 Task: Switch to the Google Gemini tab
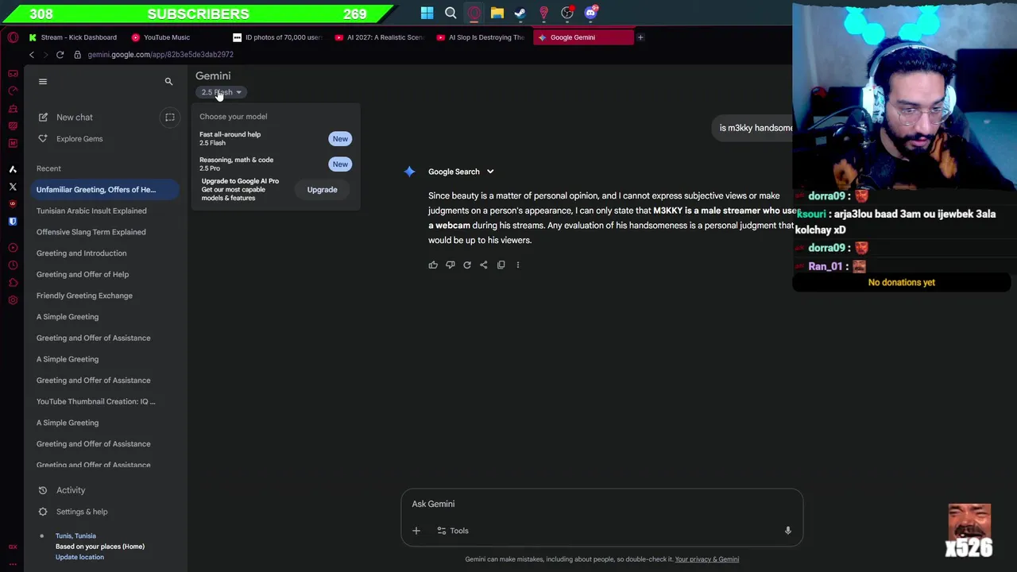coord(583,37)
